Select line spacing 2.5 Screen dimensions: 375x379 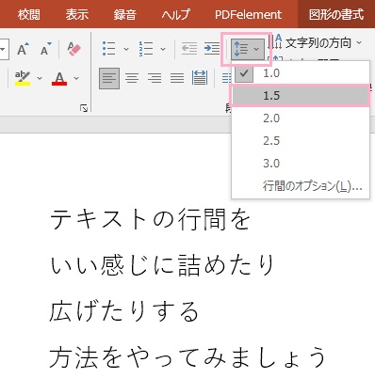301,141
